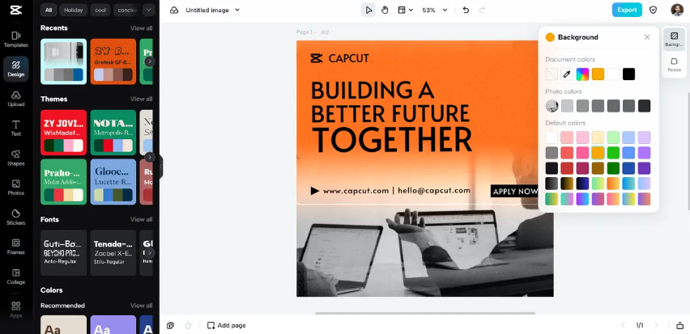Open the Frames sidebar panel
Image resolution: width=690 pixels, height=334 pixels.
point(16,247)
